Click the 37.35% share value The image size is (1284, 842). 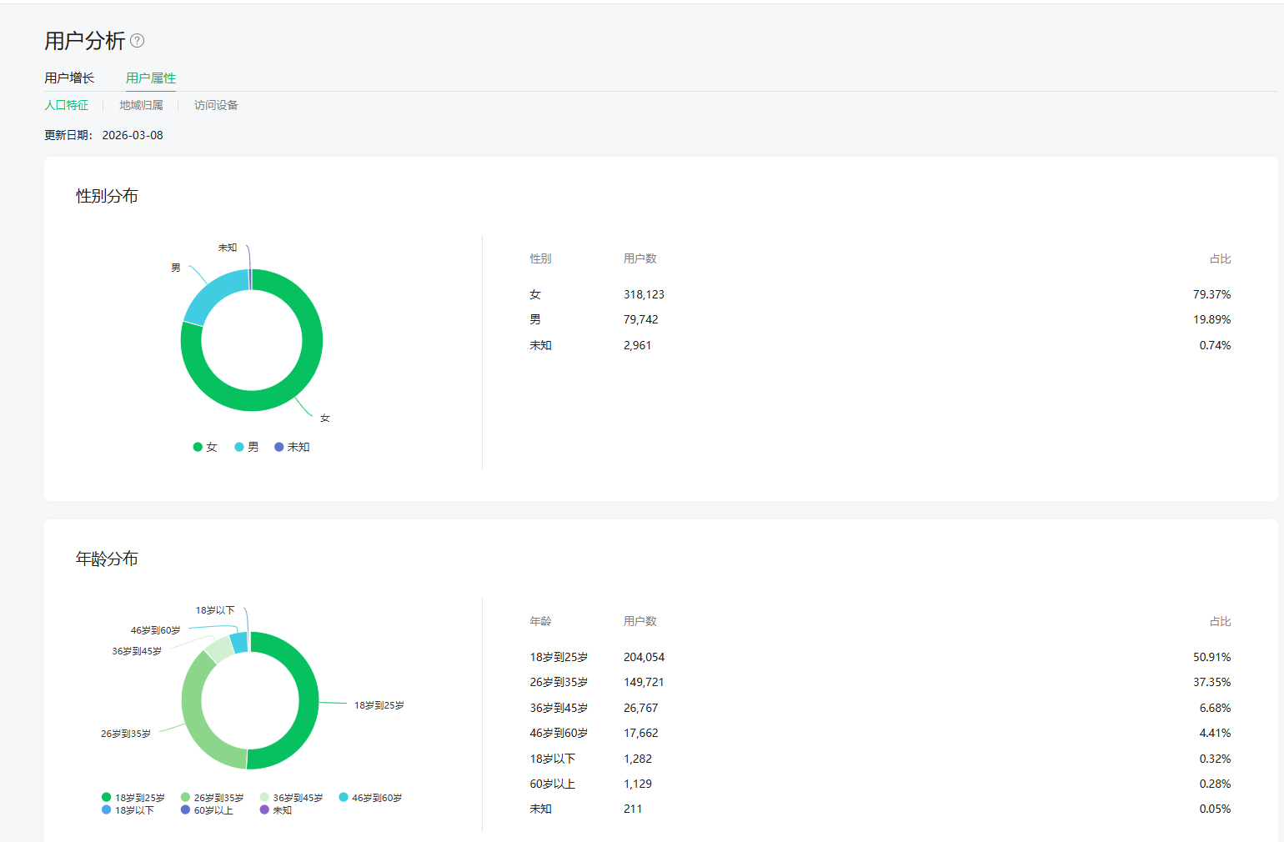(x=1211, y=682)
